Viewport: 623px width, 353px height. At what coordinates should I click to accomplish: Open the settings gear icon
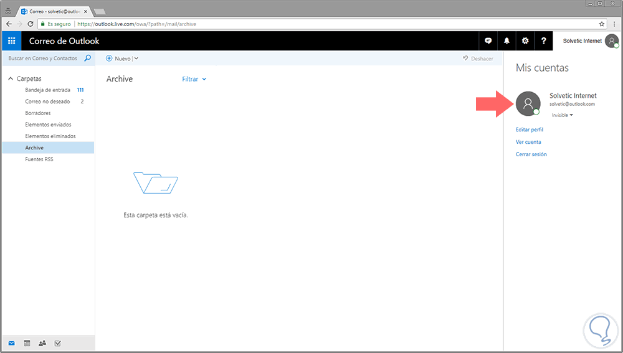coord(525,41)
